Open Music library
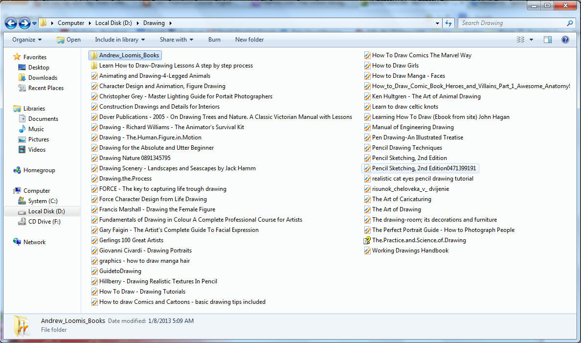This screenshot has height=343, width=581. pyautogui.click(x=31, y=129)
